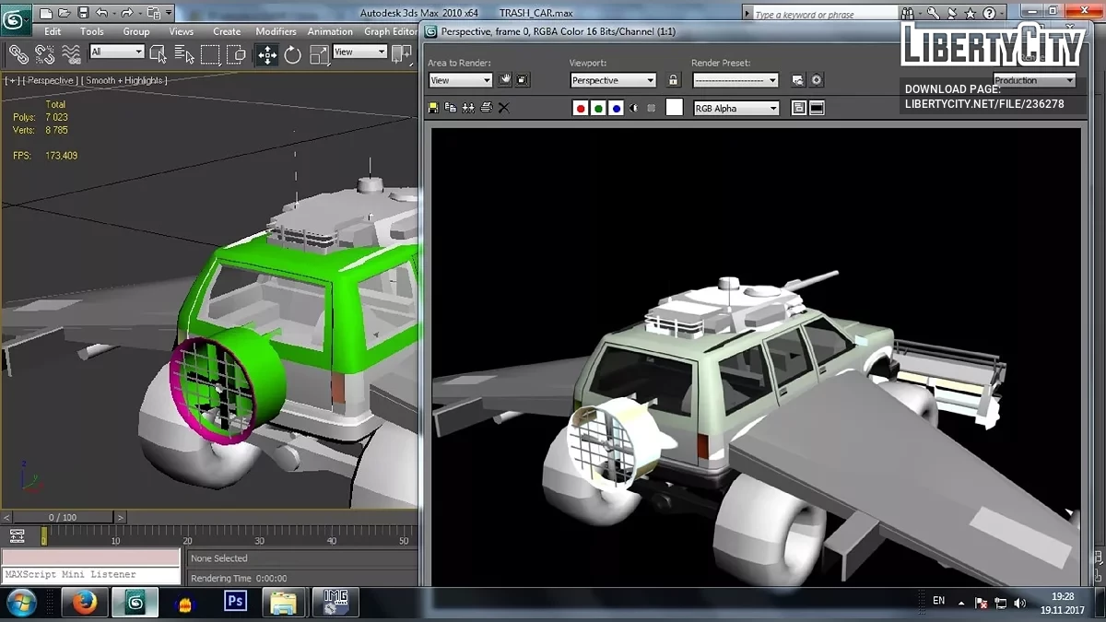Click the Perspective viewport label
This screenshot has width=1106, height=622.
click(x=50, y=81)
